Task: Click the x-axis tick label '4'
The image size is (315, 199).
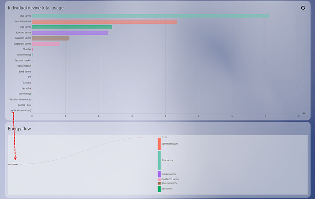Action: pos(165,116)
